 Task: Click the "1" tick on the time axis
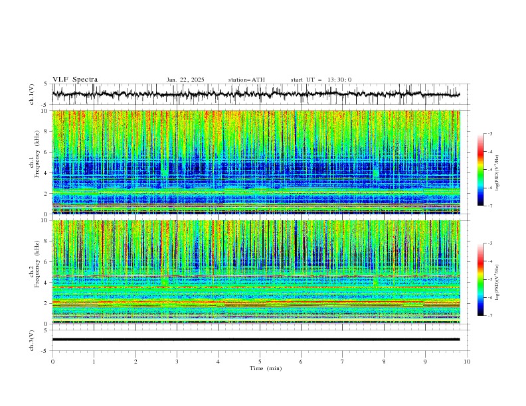click(x=94, y=362)
